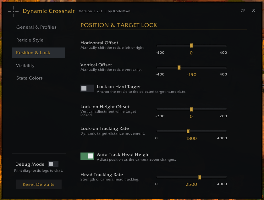The height and width of the screenshot is (200, 264).
Task: Close the Dynamic Crosshair window
Action: [x=253, y=10]
